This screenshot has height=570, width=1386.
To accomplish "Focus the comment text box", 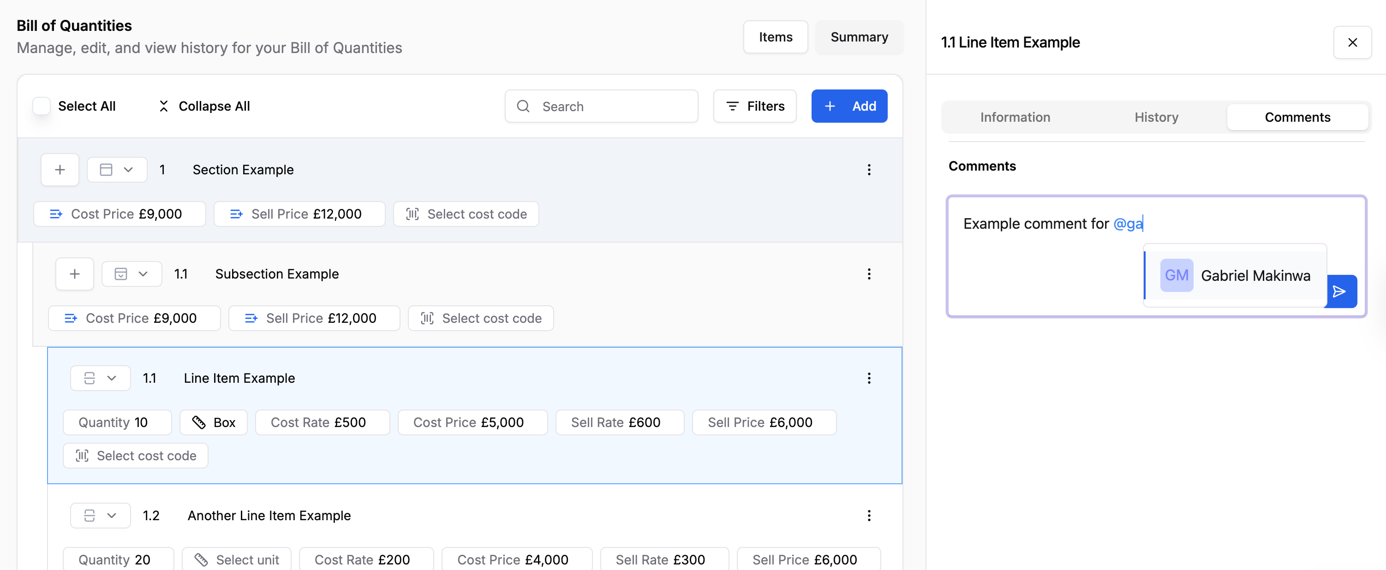I will pyautogui.click(x=1156, y=256).
